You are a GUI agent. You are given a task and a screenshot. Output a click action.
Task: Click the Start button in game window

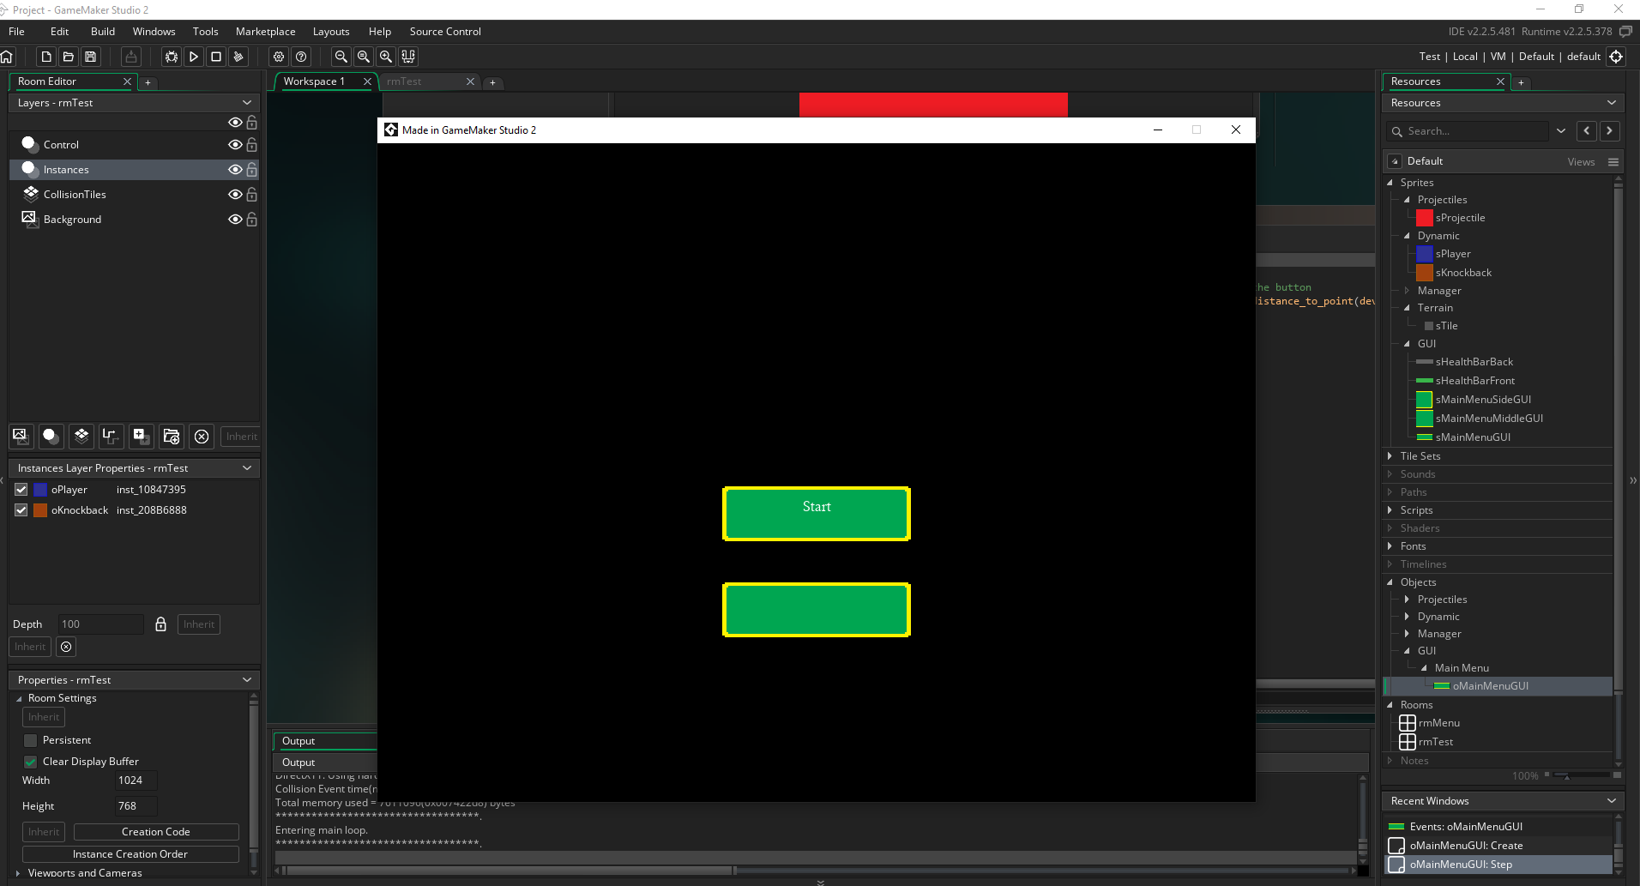(817, 514)
